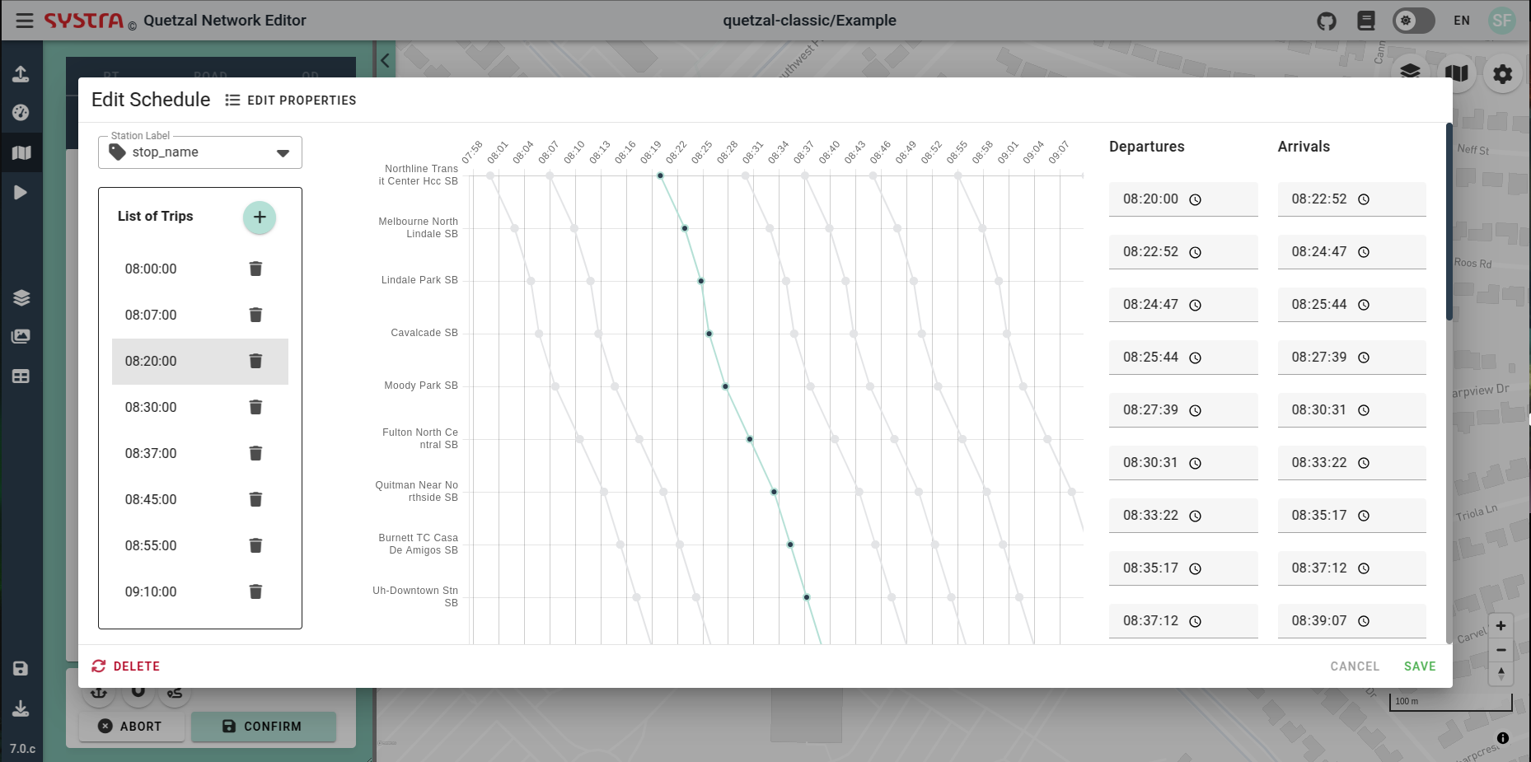Confirm the line edit in background panel

(263, 727)
